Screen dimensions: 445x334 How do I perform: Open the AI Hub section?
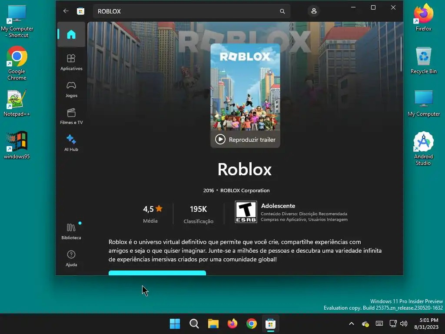coord(71,143)
